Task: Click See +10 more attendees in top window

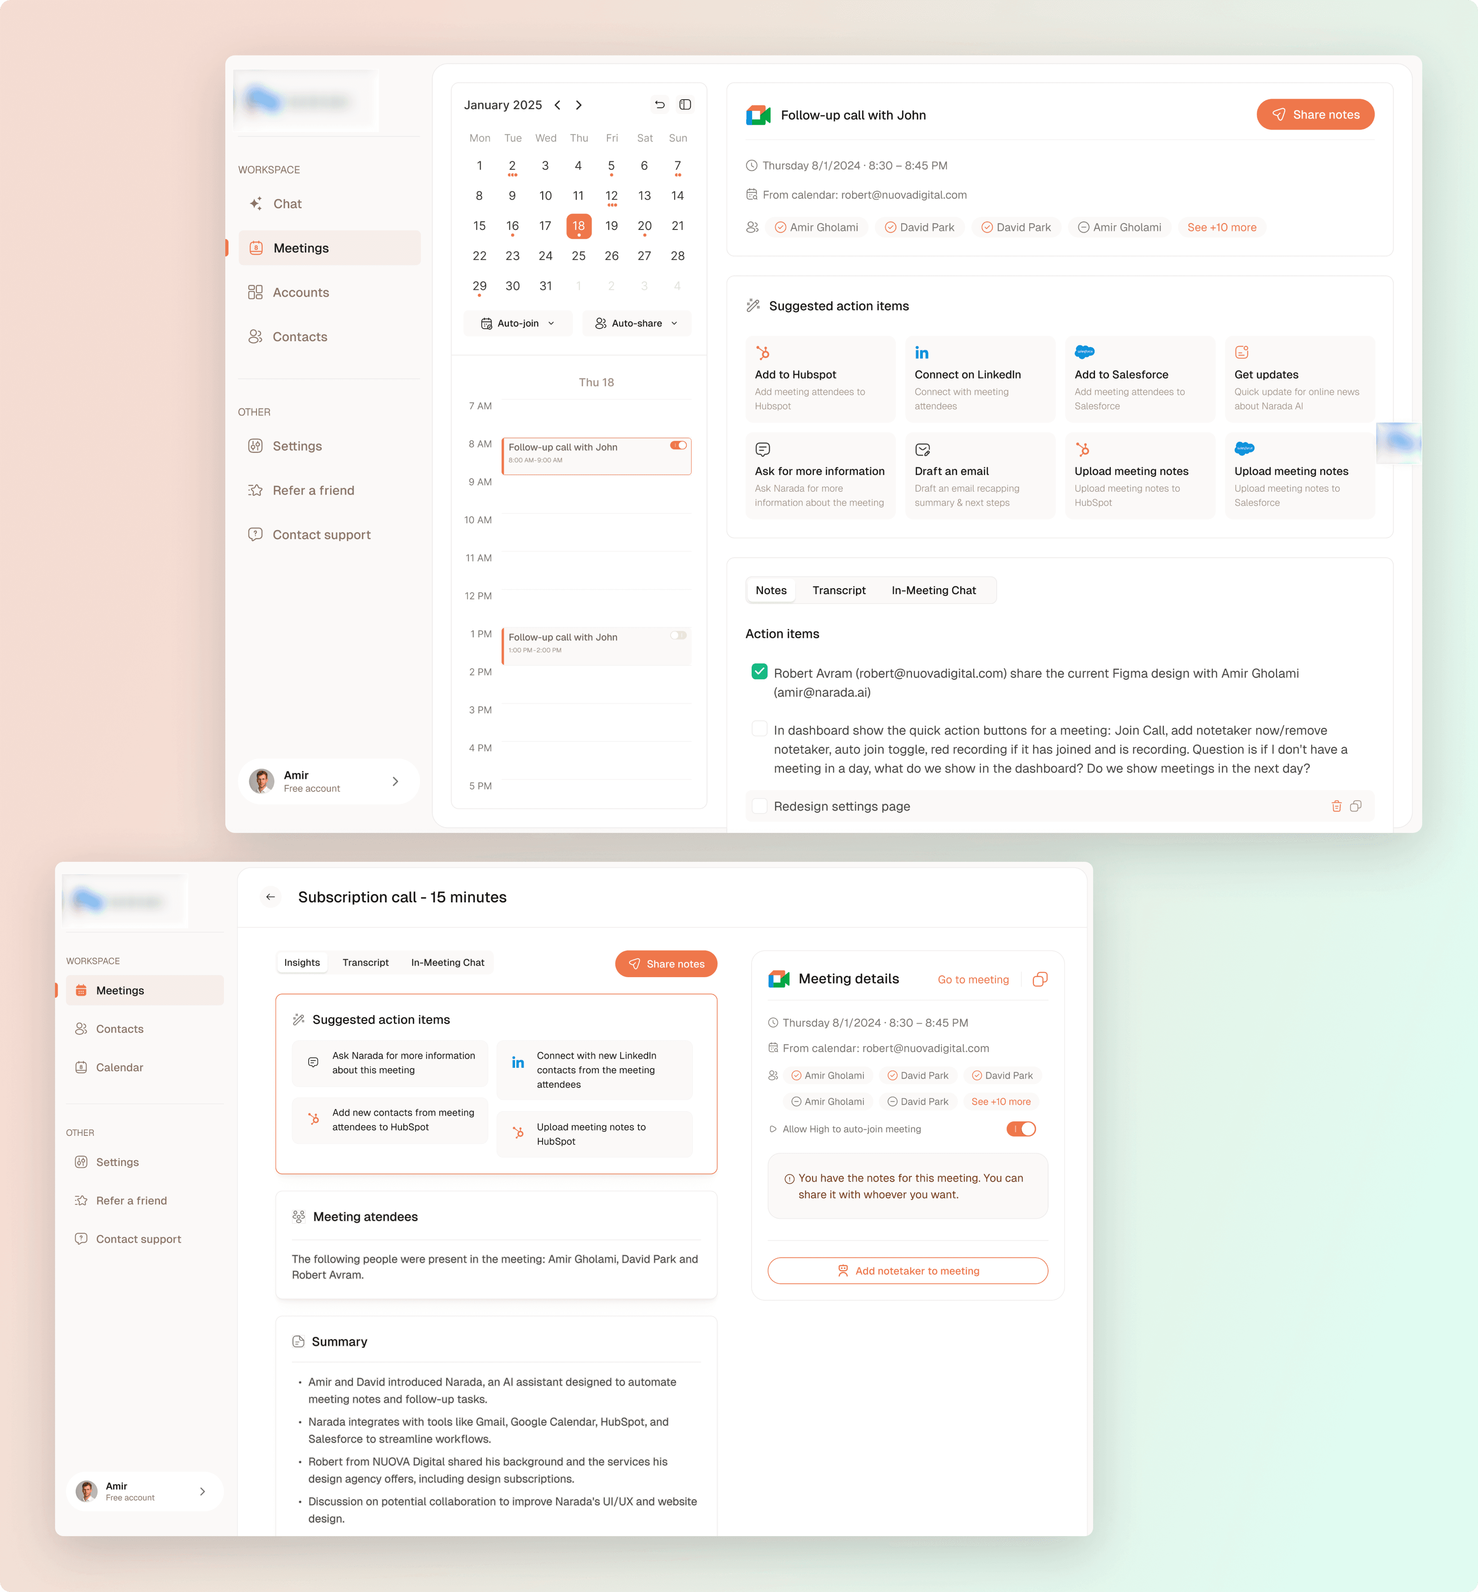Action: tap(1221, 227)
